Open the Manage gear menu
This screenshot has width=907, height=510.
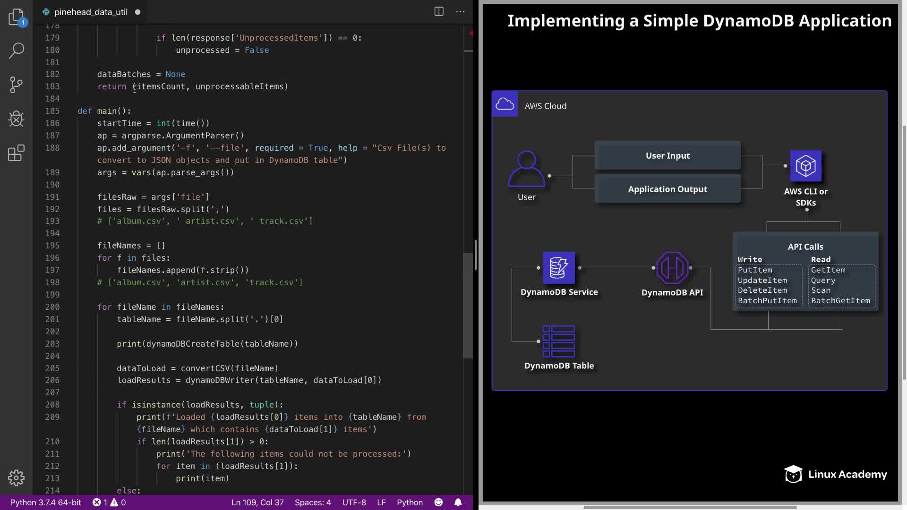(16, 478)
